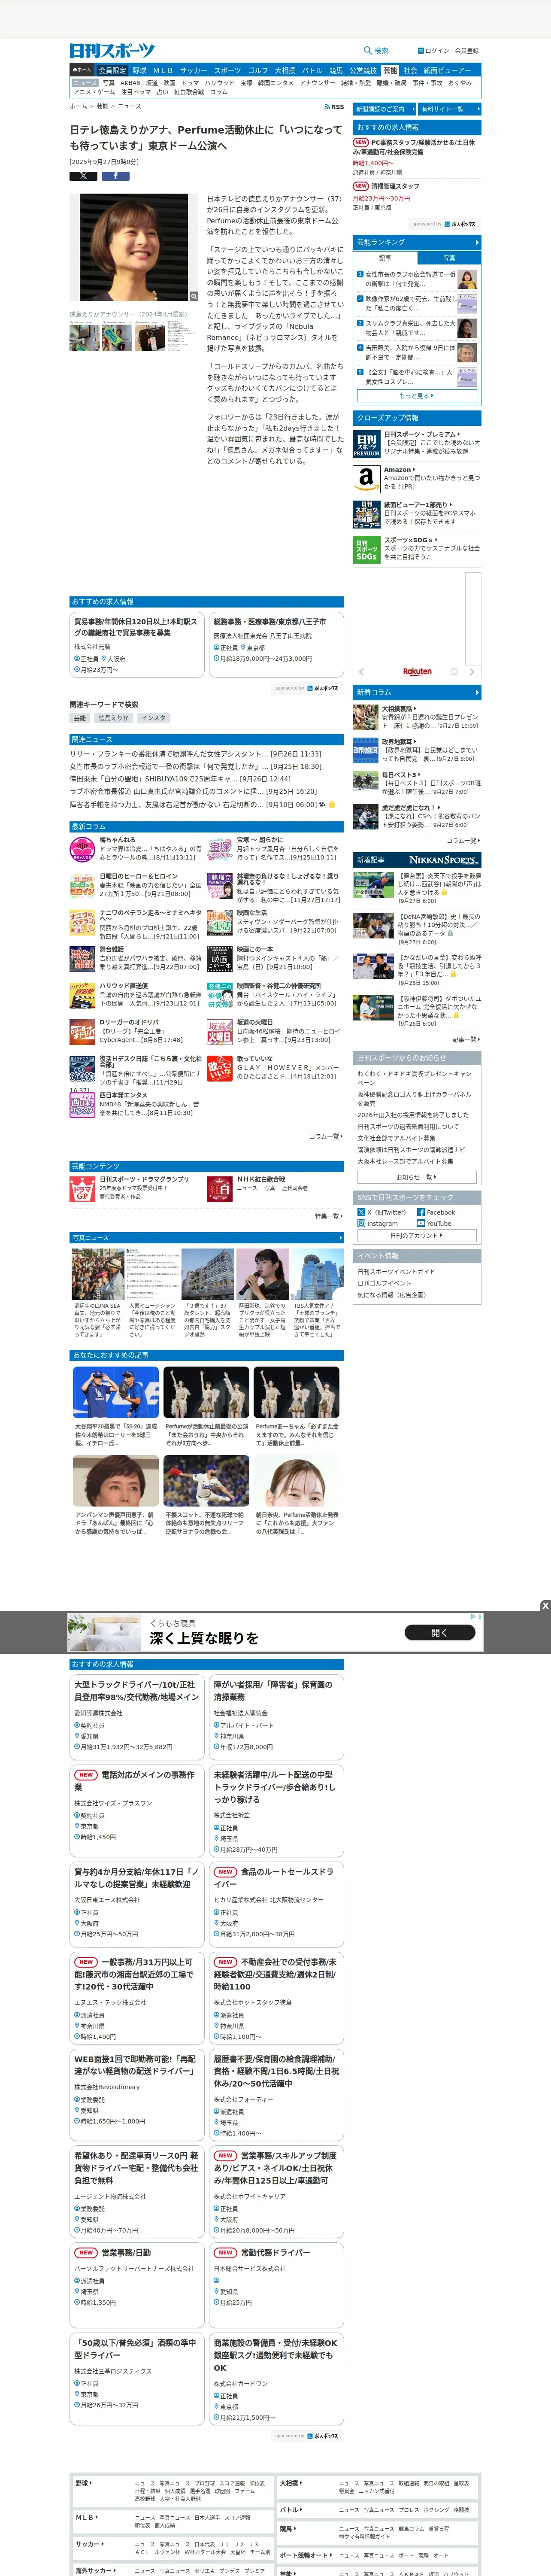The width and height of the screenshot is (551, 2576).
Task: Expand ranking with もっと見る
Action: pos(417,396)
